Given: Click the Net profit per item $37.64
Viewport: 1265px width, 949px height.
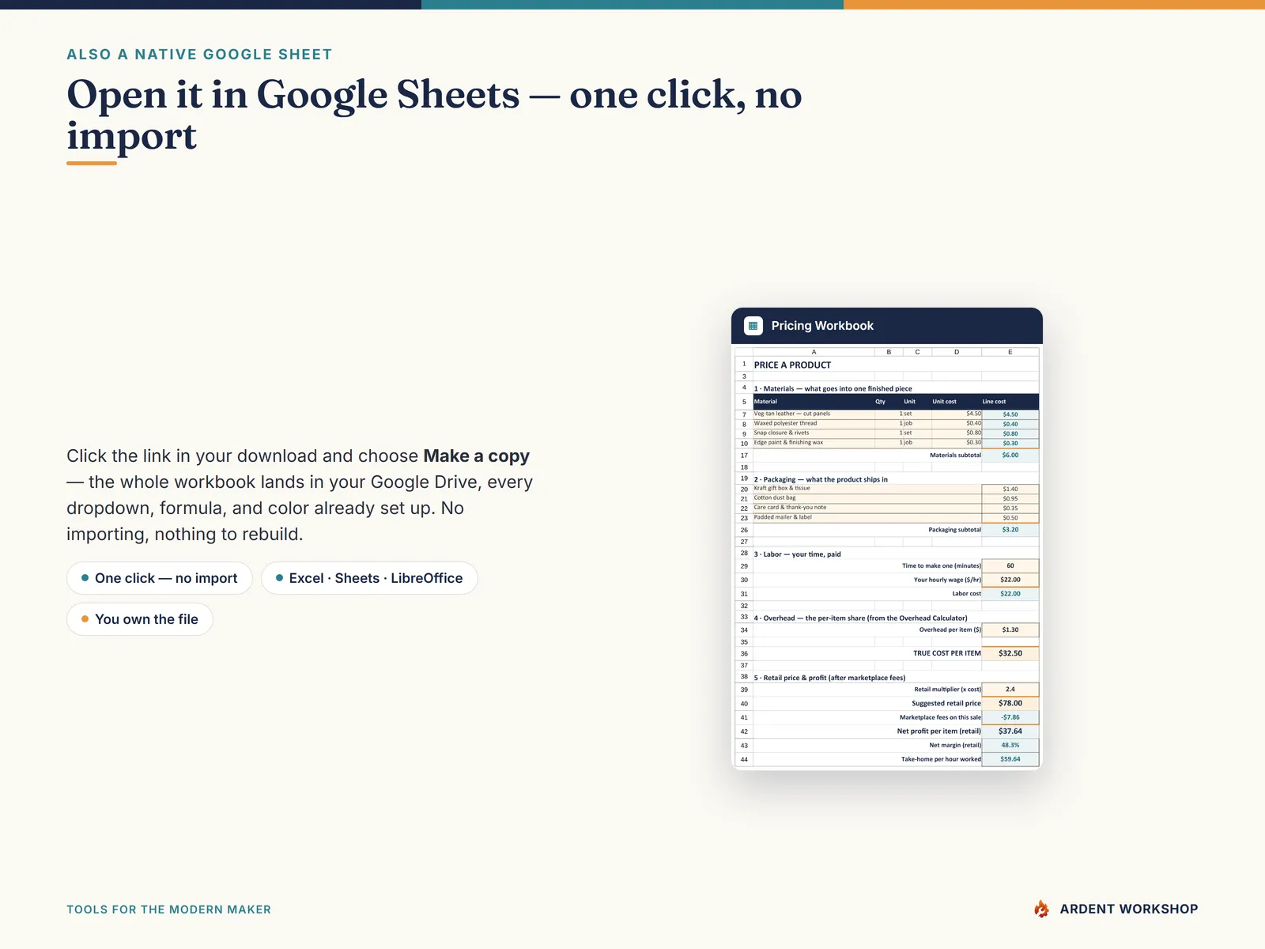Looking at the screenshot, I should point(1010,732).
